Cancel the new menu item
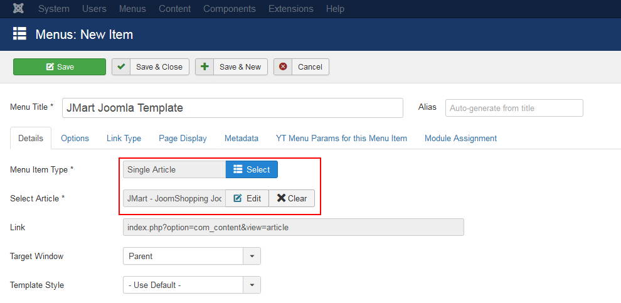Image resolution: width=621 pixels, height=303 pixels. click(301, 67)
